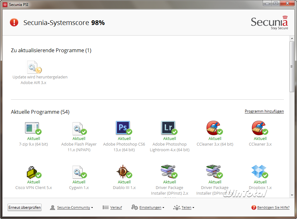Click the scrollbar down arrow
297x219 pixels.
pyautogui.click(x=292, y=195)
